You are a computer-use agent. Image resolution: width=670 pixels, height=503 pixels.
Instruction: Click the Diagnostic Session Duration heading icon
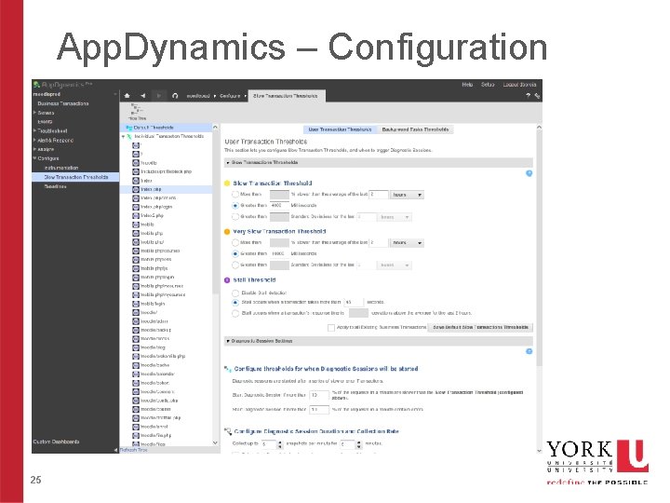click(x=228, y=431)
